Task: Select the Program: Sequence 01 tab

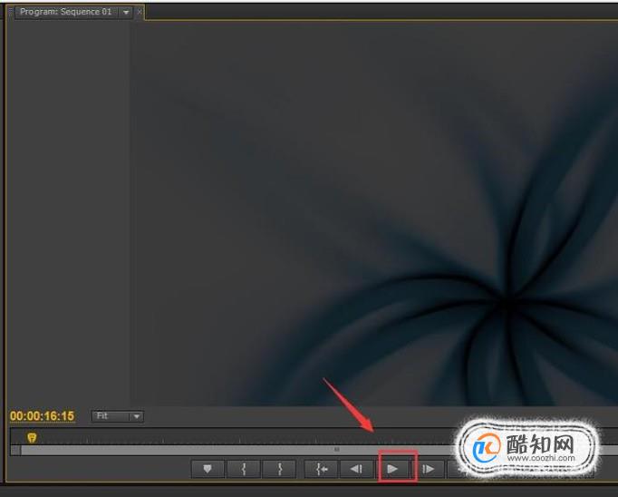Action: (65, 12)
